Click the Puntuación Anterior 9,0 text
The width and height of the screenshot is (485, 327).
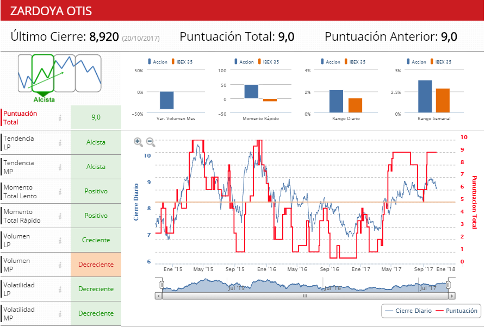click(x=390, y=37)
